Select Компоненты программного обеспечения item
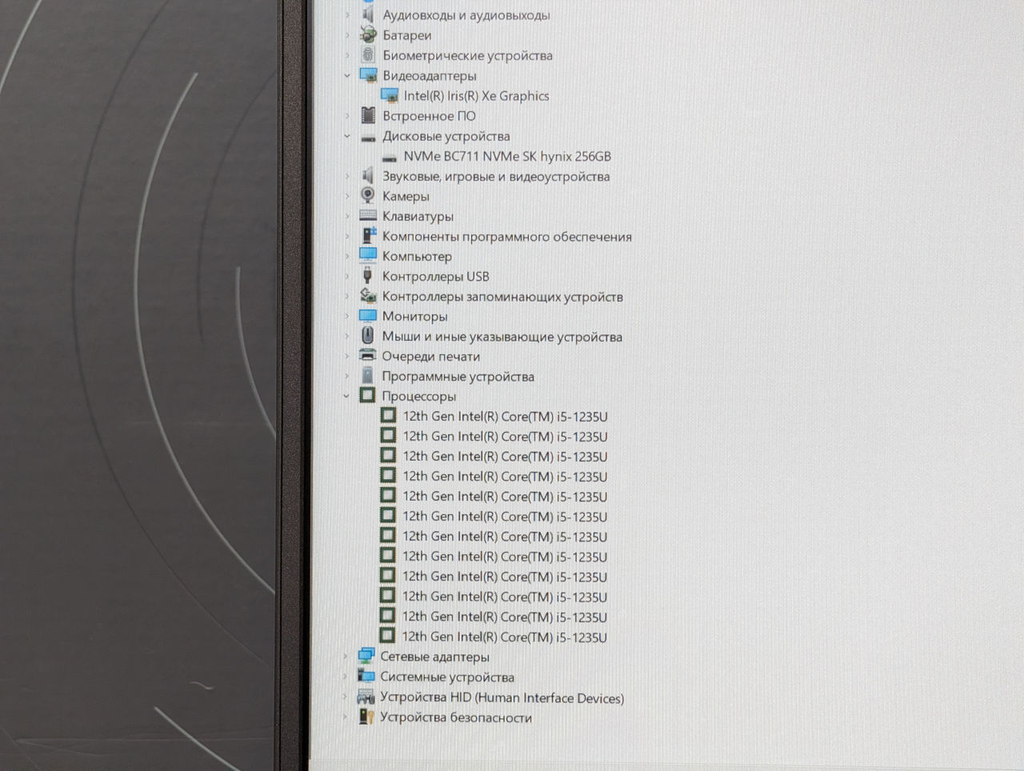 tap(507, 236)
